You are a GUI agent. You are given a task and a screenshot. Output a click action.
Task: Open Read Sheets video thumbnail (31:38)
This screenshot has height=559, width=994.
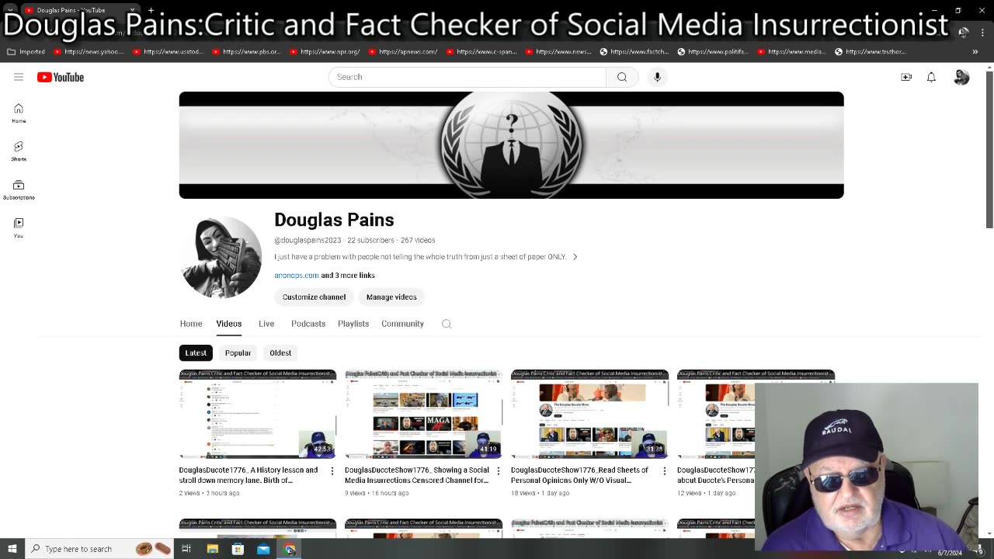click(x=589, y=414)
